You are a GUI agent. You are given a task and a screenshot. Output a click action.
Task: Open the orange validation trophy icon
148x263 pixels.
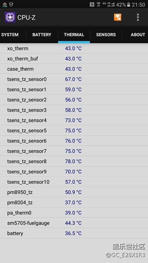click(118, 17)
